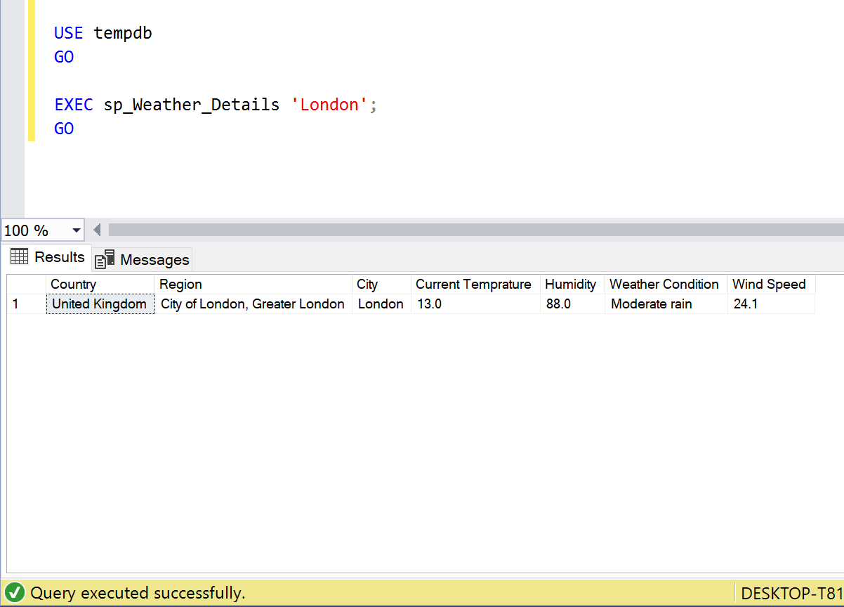Place cursor in the 'London' string literal

coord(330,105)
